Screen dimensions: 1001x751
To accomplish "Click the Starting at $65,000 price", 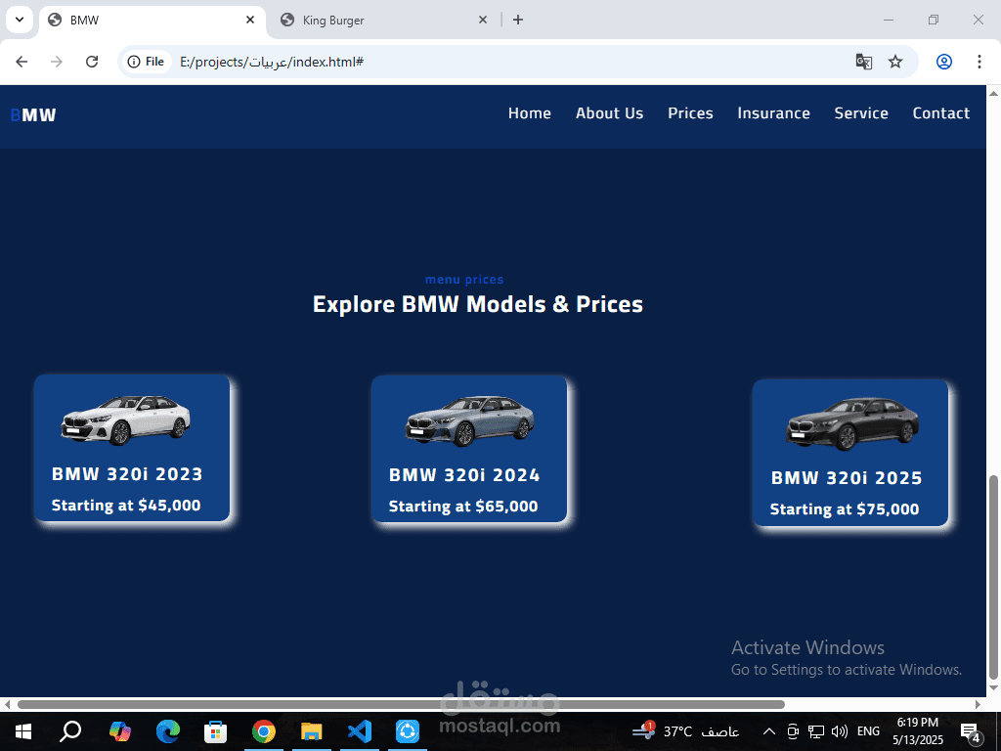I will 463,507.
